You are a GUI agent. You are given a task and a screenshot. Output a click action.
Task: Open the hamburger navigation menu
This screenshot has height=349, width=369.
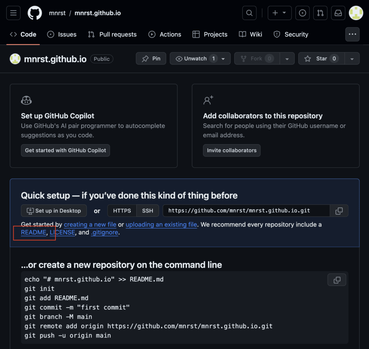[x=13, y=13]
